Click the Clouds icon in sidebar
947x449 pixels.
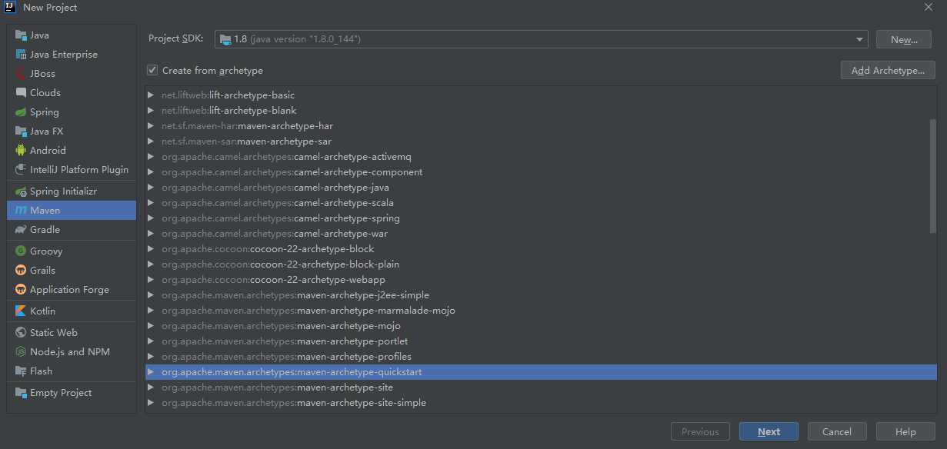click(21, 93)
